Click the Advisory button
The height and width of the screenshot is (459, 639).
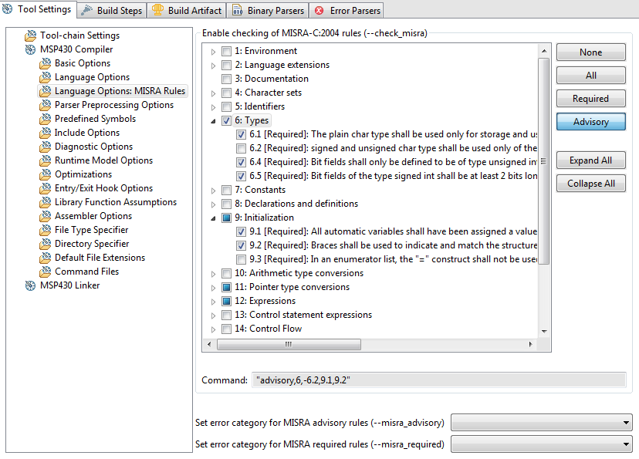591,122
